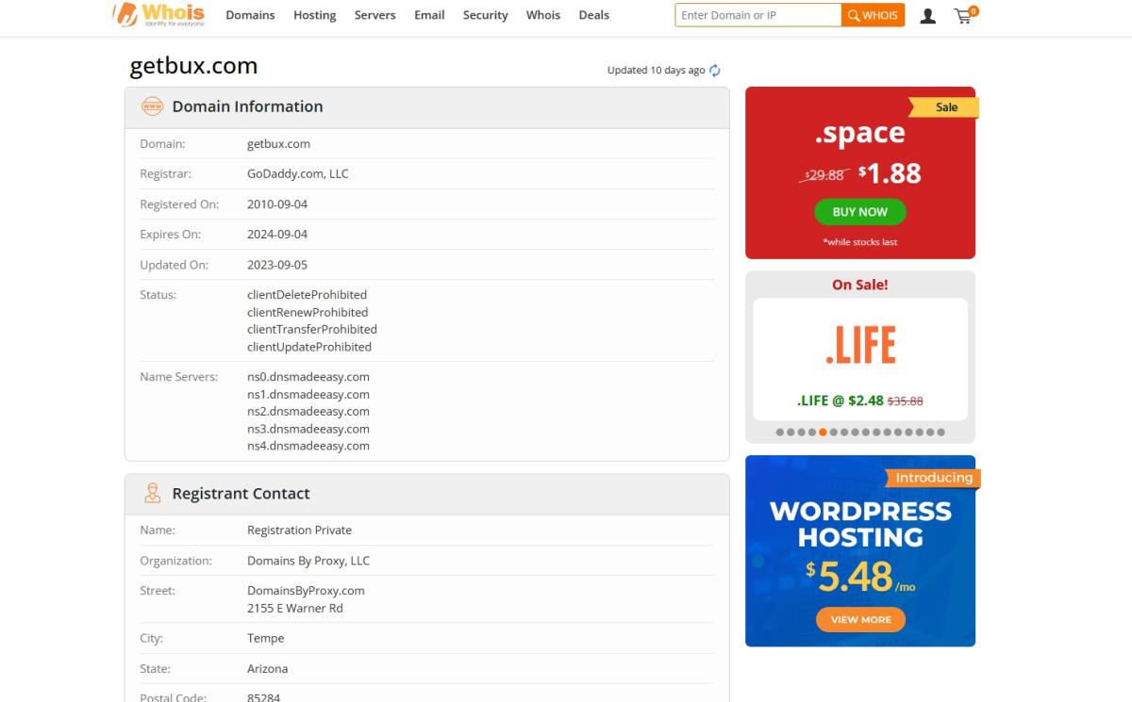Click the Registrant Contact person icon
This screenshot has height=702, width=1132.
[x=152, y=493]
